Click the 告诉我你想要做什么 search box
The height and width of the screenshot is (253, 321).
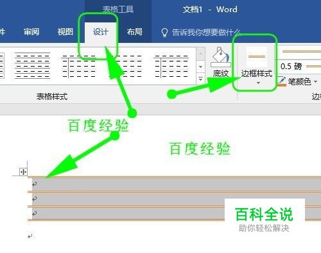206,33
